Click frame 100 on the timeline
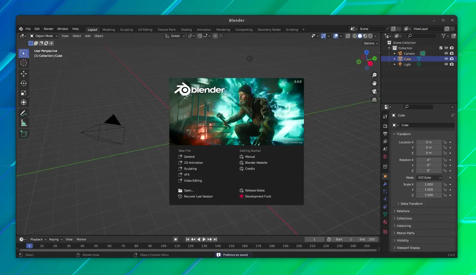The image size is (476, 275). point(163,246)
